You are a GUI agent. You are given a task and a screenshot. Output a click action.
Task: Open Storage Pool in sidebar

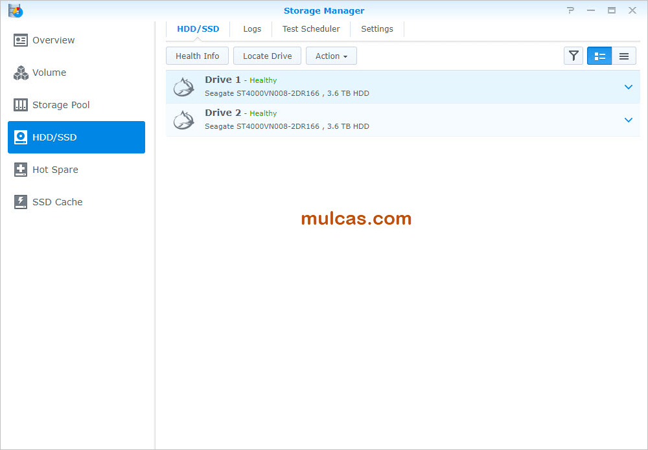tap(61, 105)
